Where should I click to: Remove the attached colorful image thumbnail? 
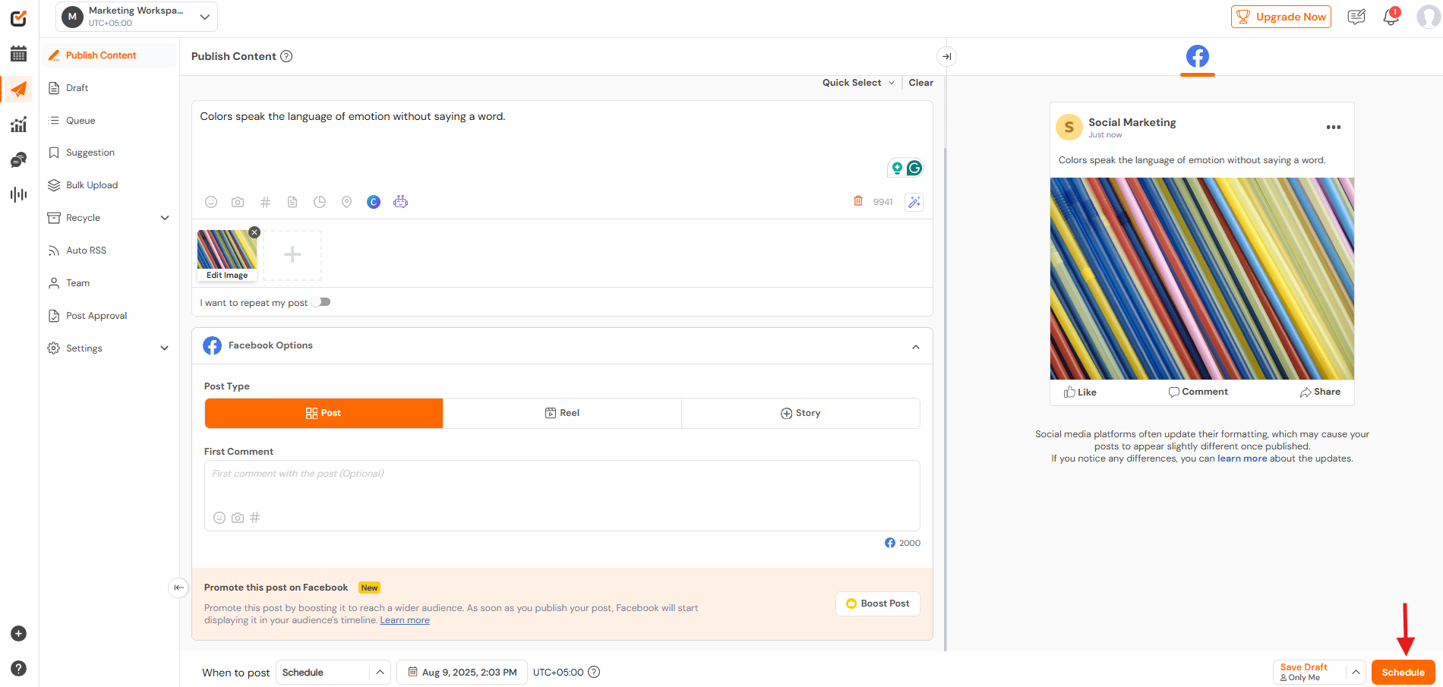(x=254, y=232)
